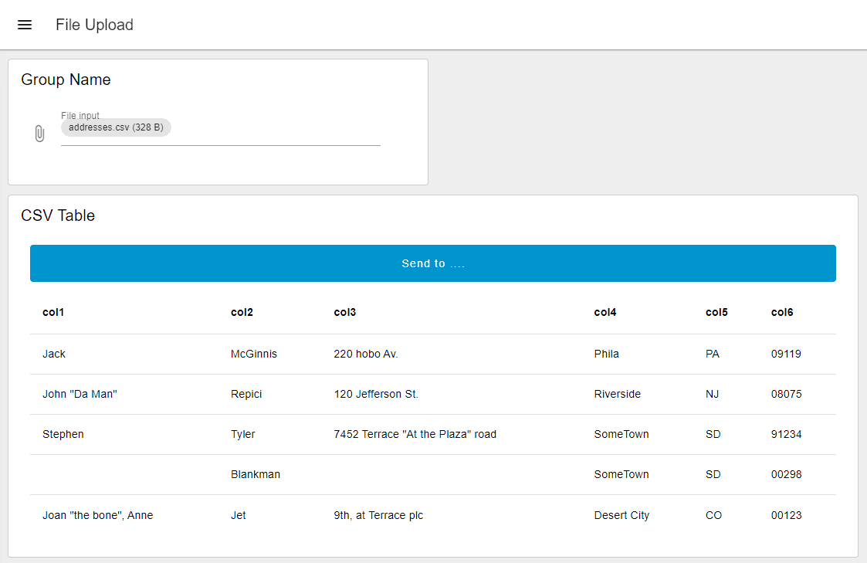
Task: Select the col3 column header
Action: (344, 312)
